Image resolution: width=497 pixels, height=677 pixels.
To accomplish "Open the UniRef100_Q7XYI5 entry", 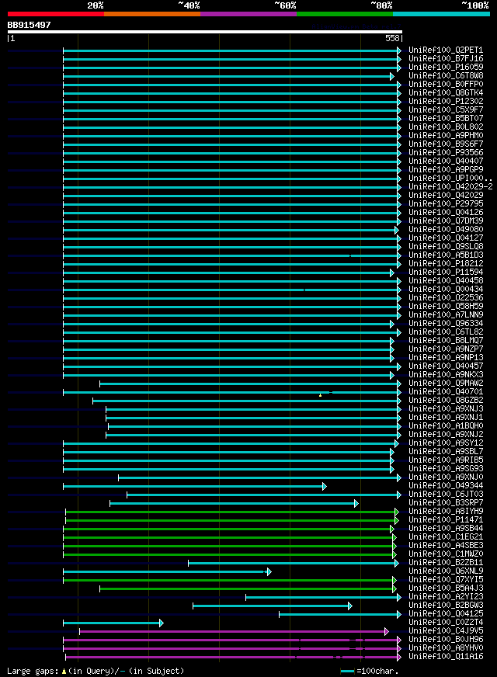I will (x=446, y=579).
